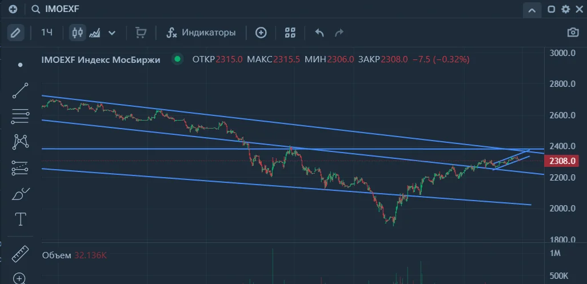Redo the drawing action

(339, 33)
